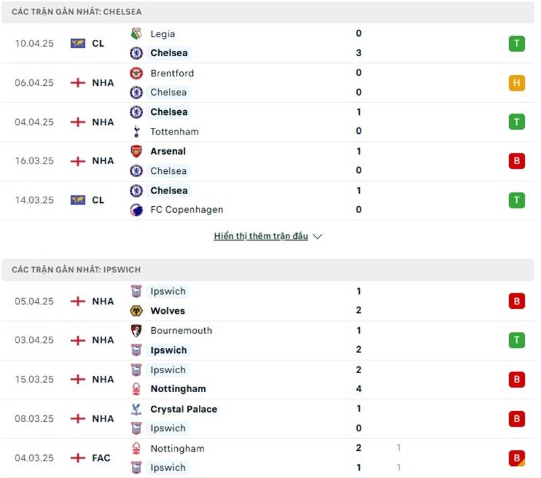This screenshot has height=478, width=541.
Task: Expand 'Hiển thị thêm trận đấu' link
Action: [261, 236]
